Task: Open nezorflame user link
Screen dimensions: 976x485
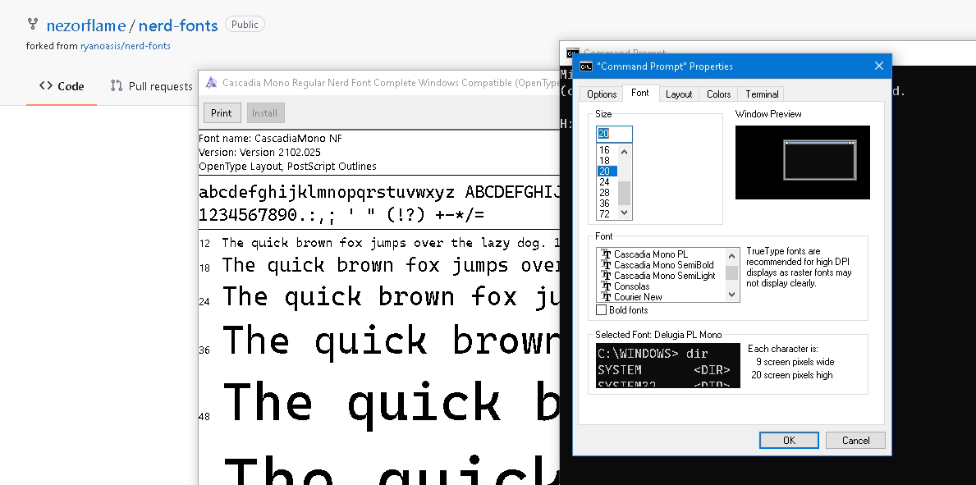Action: 86,25
